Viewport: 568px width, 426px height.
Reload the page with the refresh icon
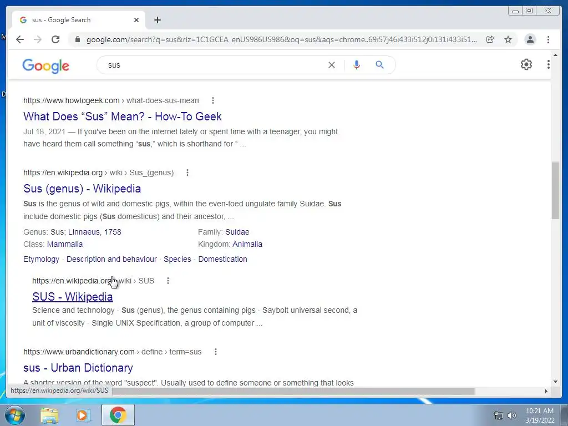[55, 39]
